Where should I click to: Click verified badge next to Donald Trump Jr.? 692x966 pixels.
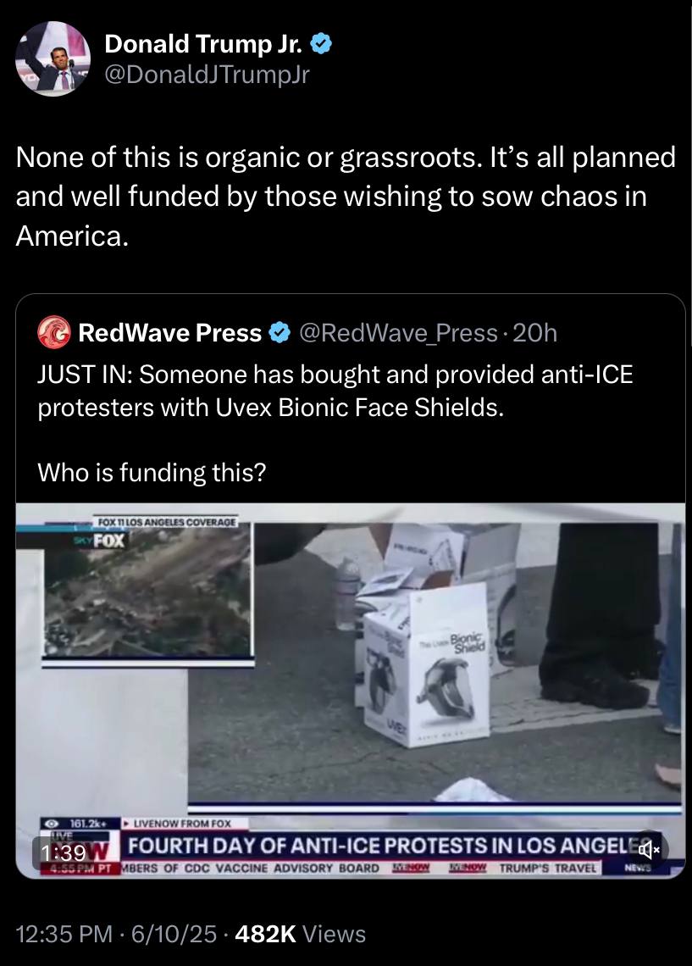(321, 43)
